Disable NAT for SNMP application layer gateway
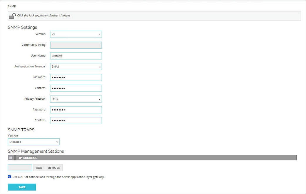This screenshot has width=306, height=194. (9, 176)
